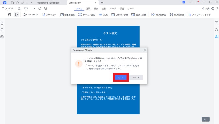Click the zoom in magnifier icon
Screen dimensions: 219x124
[45, 8]
